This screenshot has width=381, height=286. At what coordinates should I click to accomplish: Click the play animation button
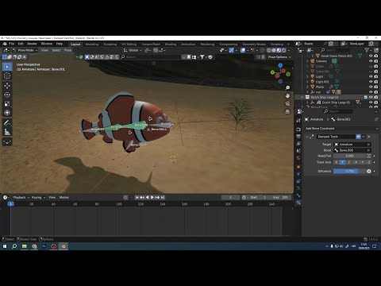click(x=152, y=197)
